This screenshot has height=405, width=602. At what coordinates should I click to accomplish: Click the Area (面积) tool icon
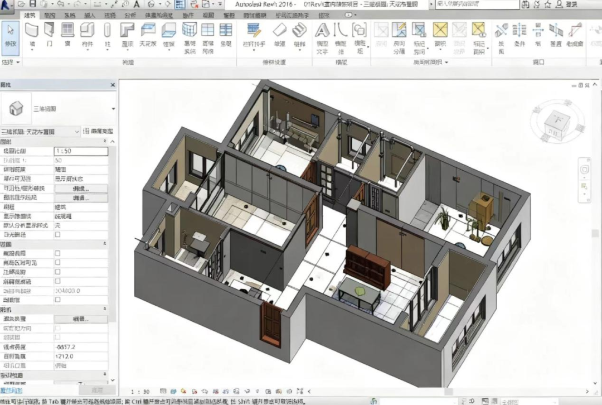[x=440, y=34]
